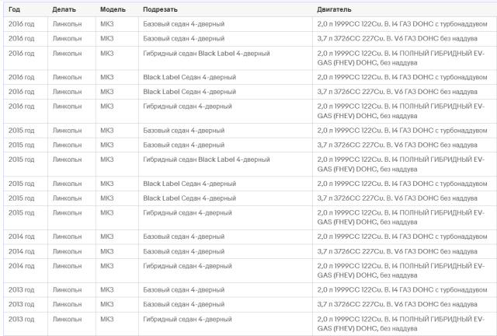
Task: Click 2015 'Гибридный седан Black Label' trim cell
Action: (x=207, y=159)
